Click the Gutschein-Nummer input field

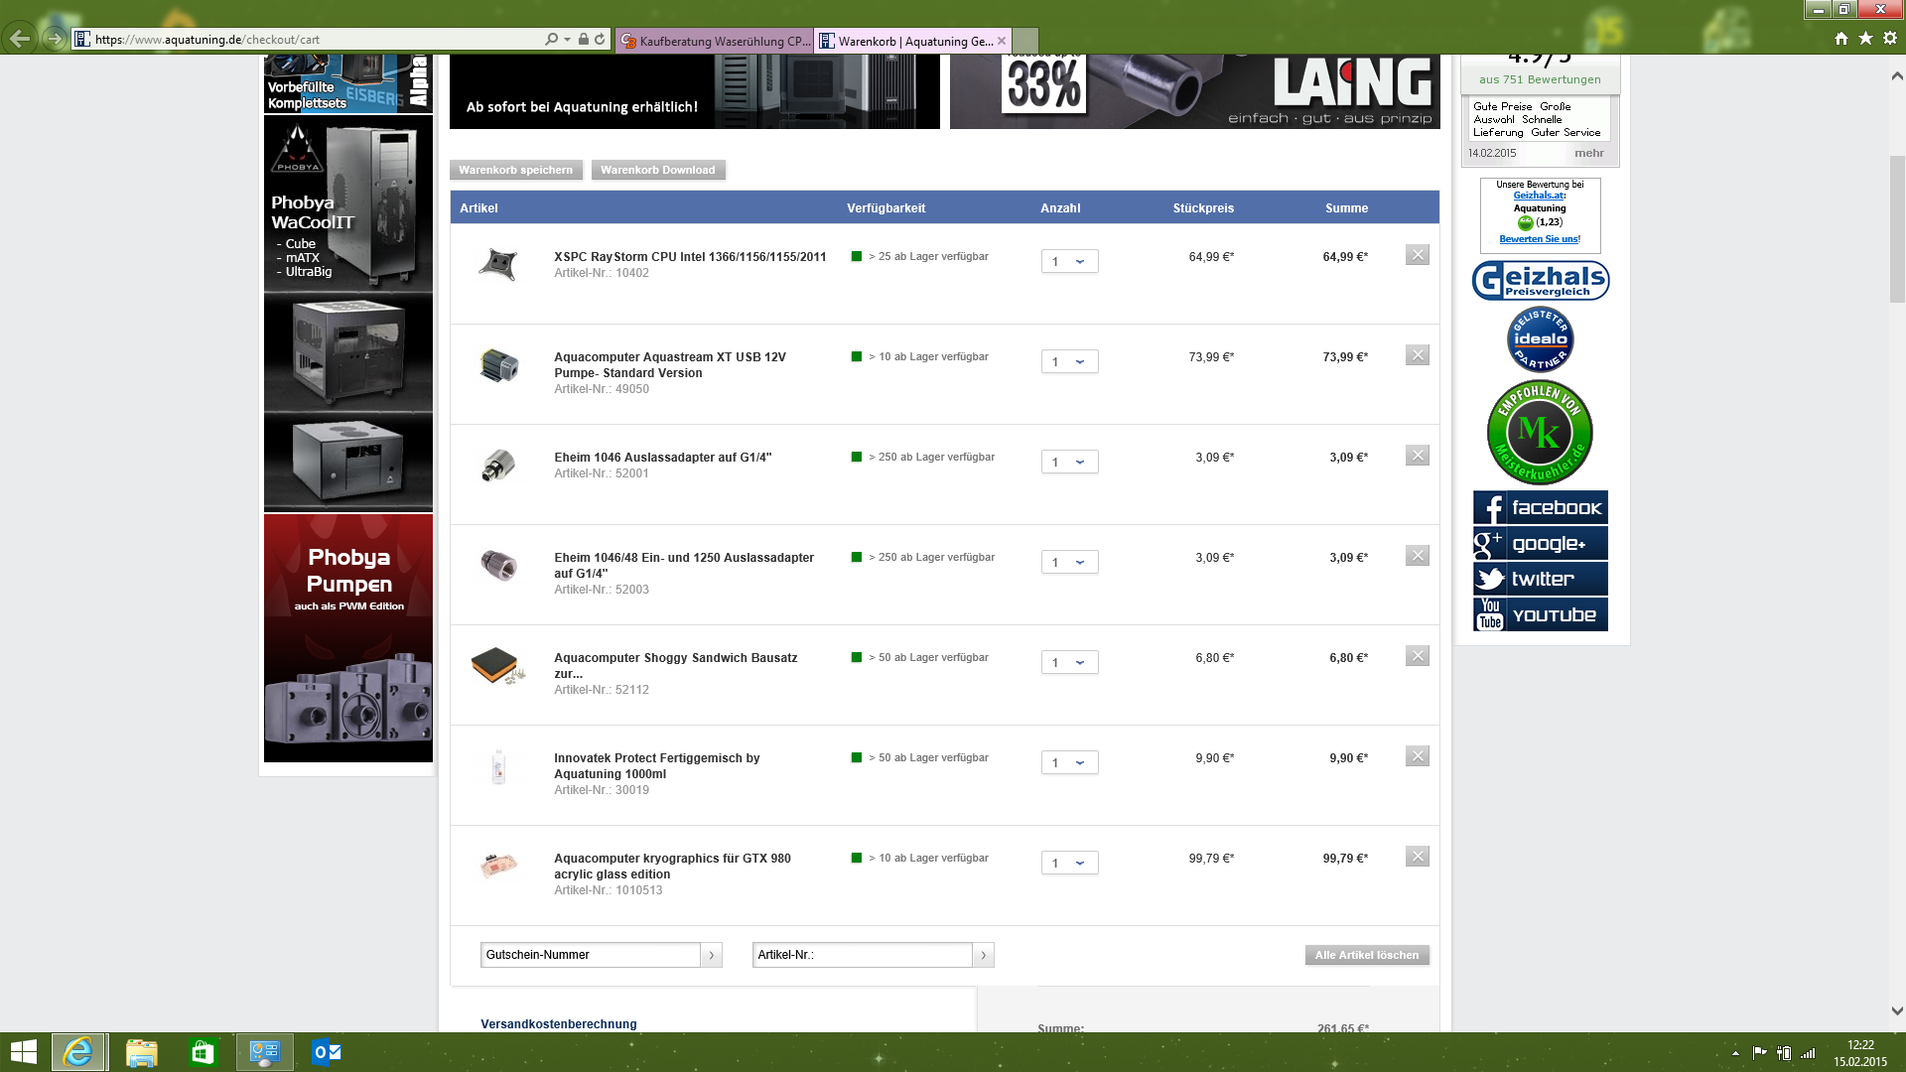click(591, 955)
